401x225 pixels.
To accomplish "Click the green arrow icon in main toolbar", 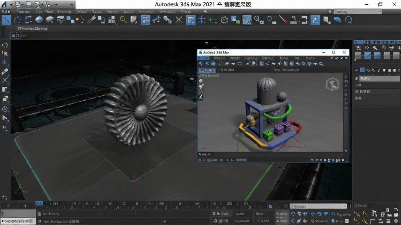I will pos(213,20).
